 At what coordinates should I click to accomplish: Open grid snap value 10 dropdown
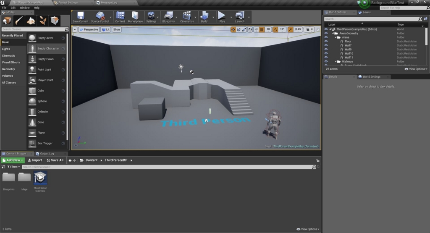268,29
